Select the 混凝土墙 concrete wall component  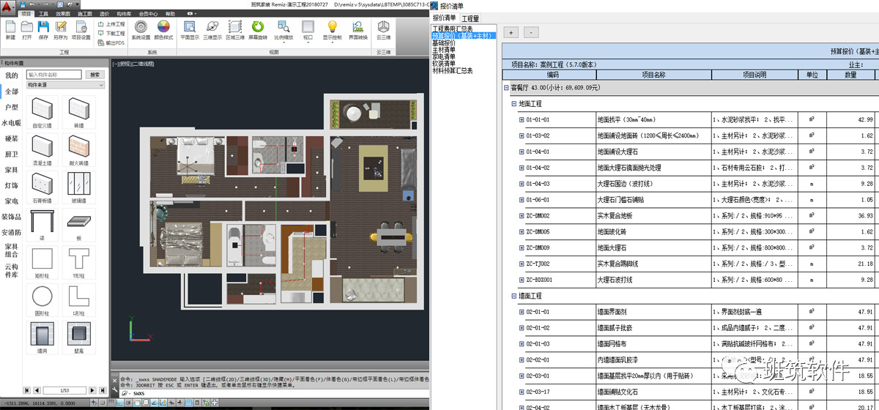[x=42, y=151]
